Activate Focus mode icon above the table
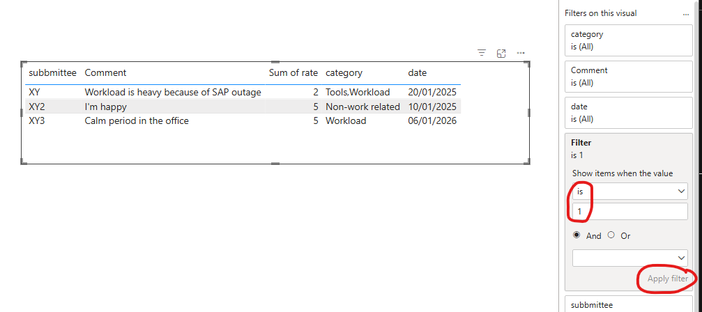 click(501, 53)
